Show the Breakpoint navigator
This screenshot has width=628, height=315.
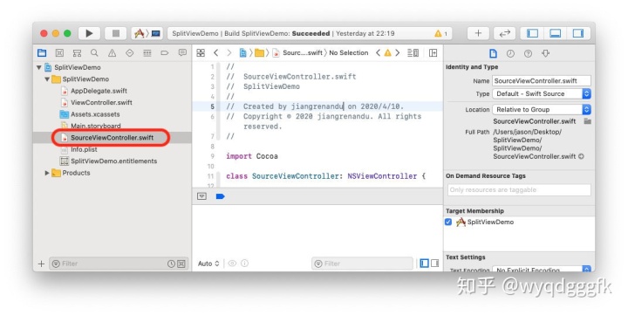pos(165,53)
